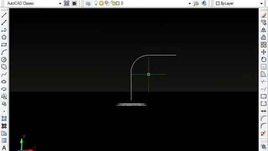Toggle layer 0 lock icon

113,3
